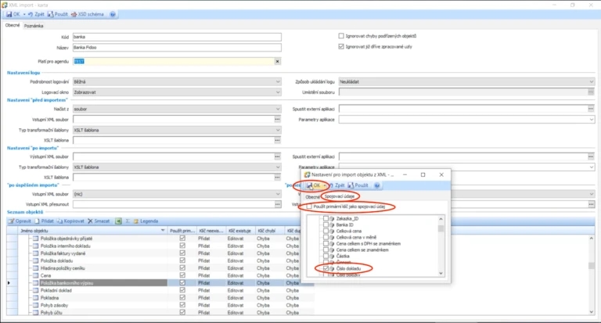Screen dimensions: 601x323
Task: Browse Vstupní XML přesunout ellipsis button
Action: click(x=278, y=204)
